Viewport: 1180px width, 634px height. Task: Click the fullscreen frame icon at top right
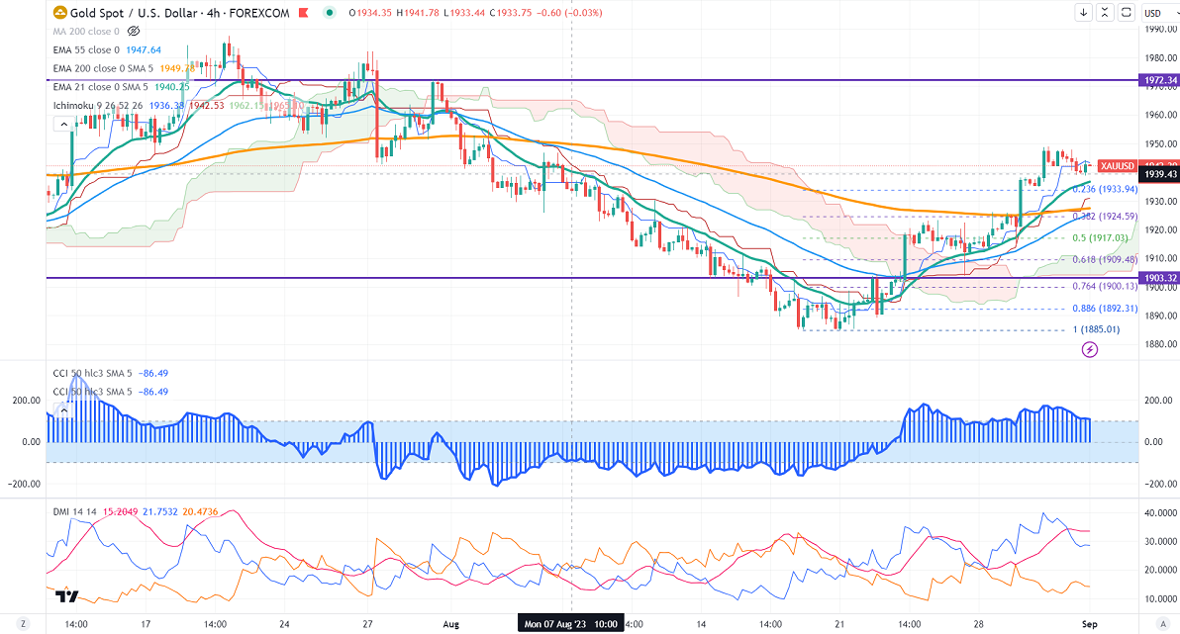pyautogui.click(x=1126, y=12)
